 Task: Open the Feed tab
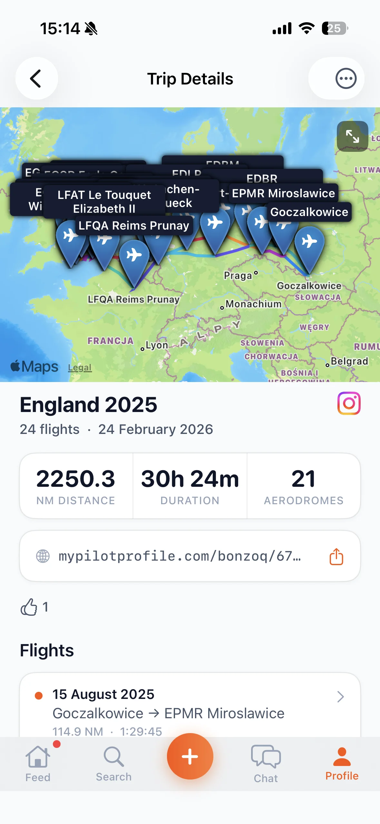point(38,763)
